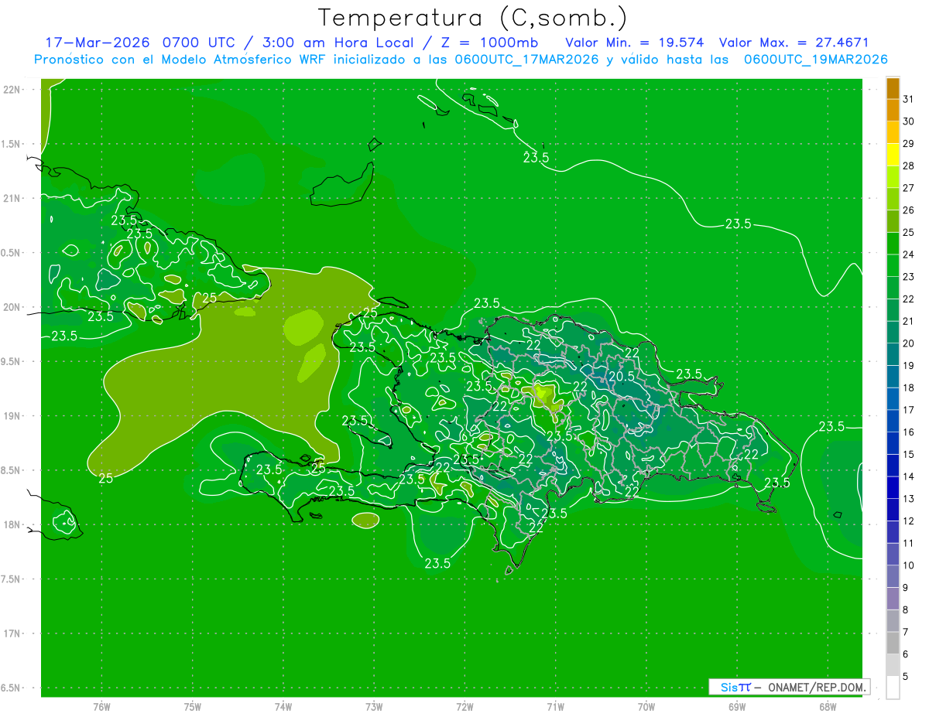929x717 pixels.
Task: Click the '19N' latitude axis label
Action: [x=12, y=415]
